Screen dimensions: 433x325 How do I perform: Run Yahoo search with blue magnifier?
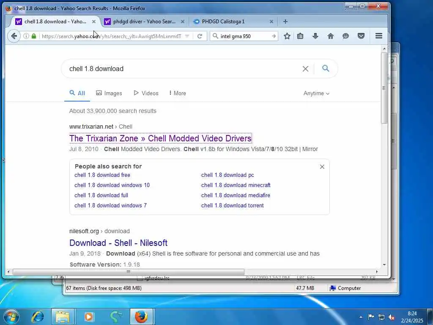tap(326, 68)
